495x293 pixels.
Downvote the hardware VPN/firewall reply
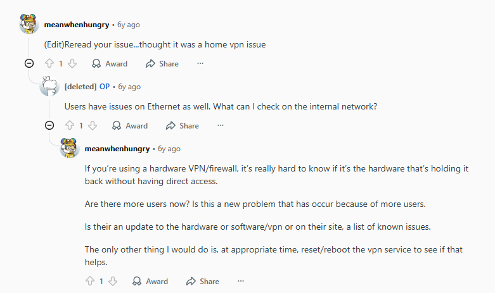pyautogui.click(x=113, y=282)
